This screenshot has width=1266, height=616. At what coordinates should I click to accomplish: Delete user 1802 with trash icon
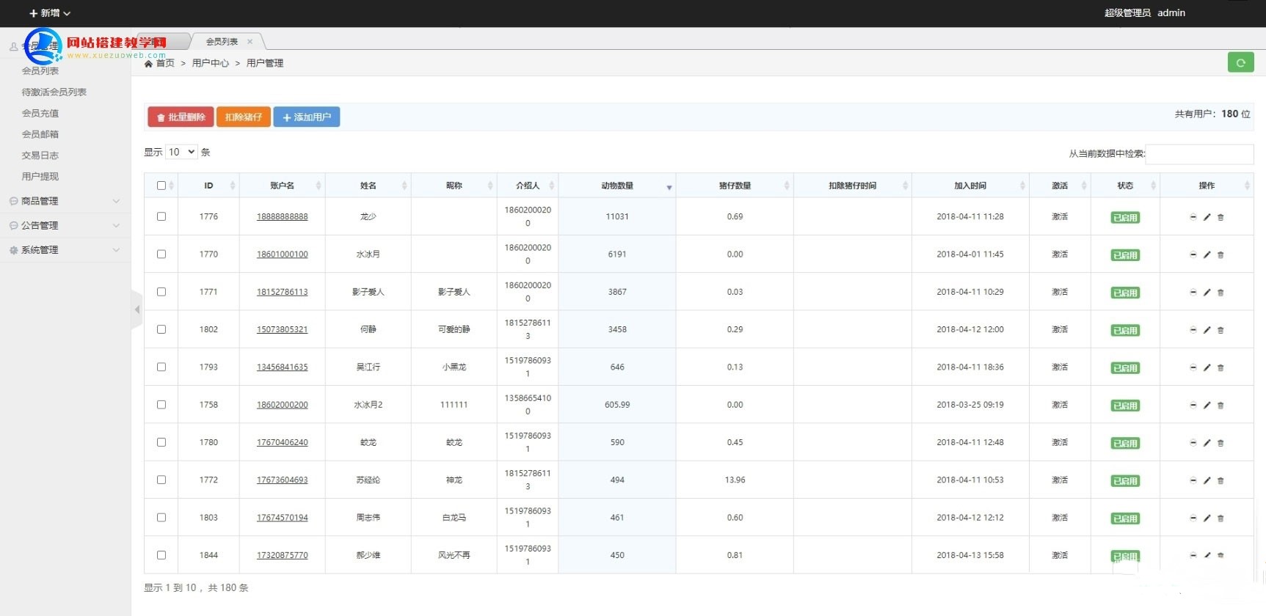1220,330
